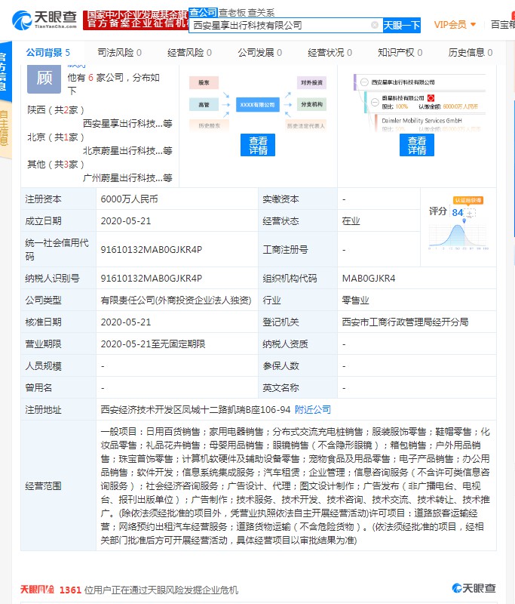515x604 pixels.
Task: Click the 历史法定代表人 box in the diagram
Action: tap(306, 125)
